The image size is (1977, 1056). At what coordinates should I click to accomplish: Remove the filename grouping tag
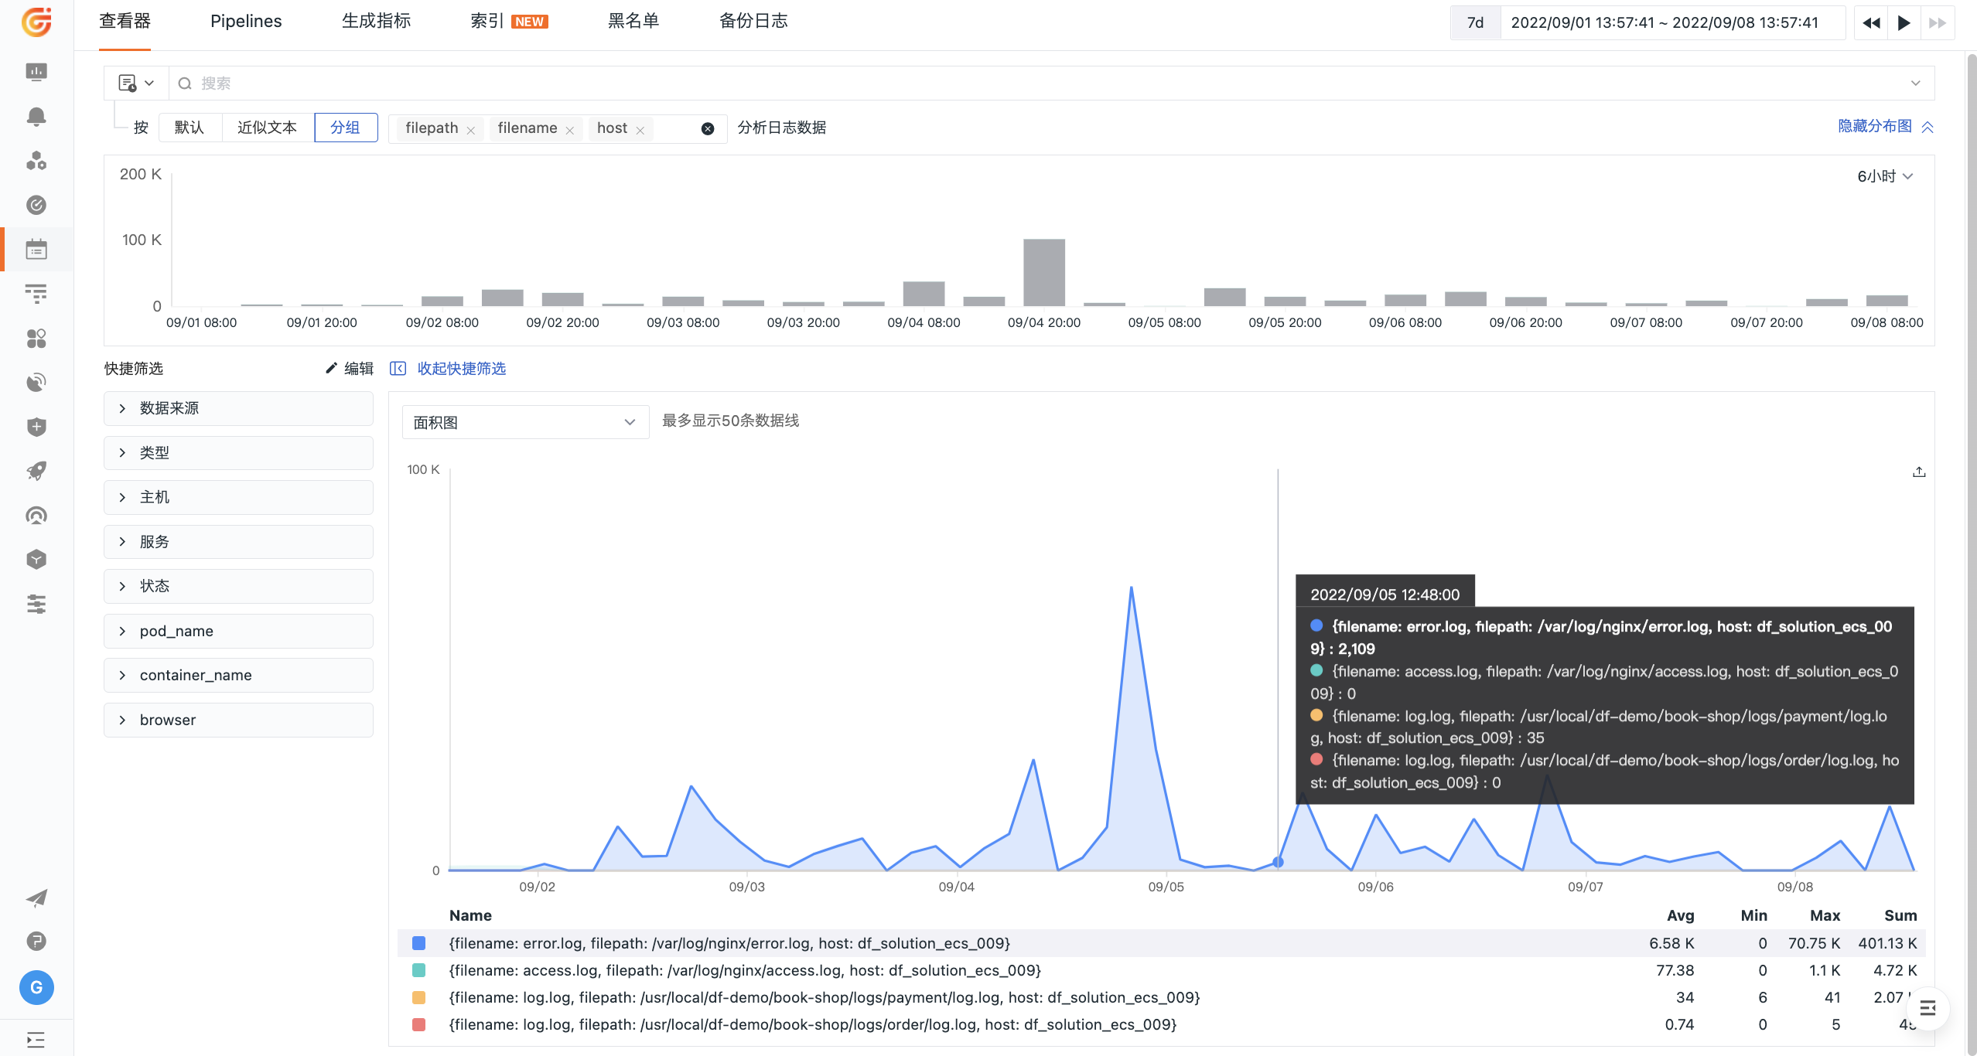point(569,131)
